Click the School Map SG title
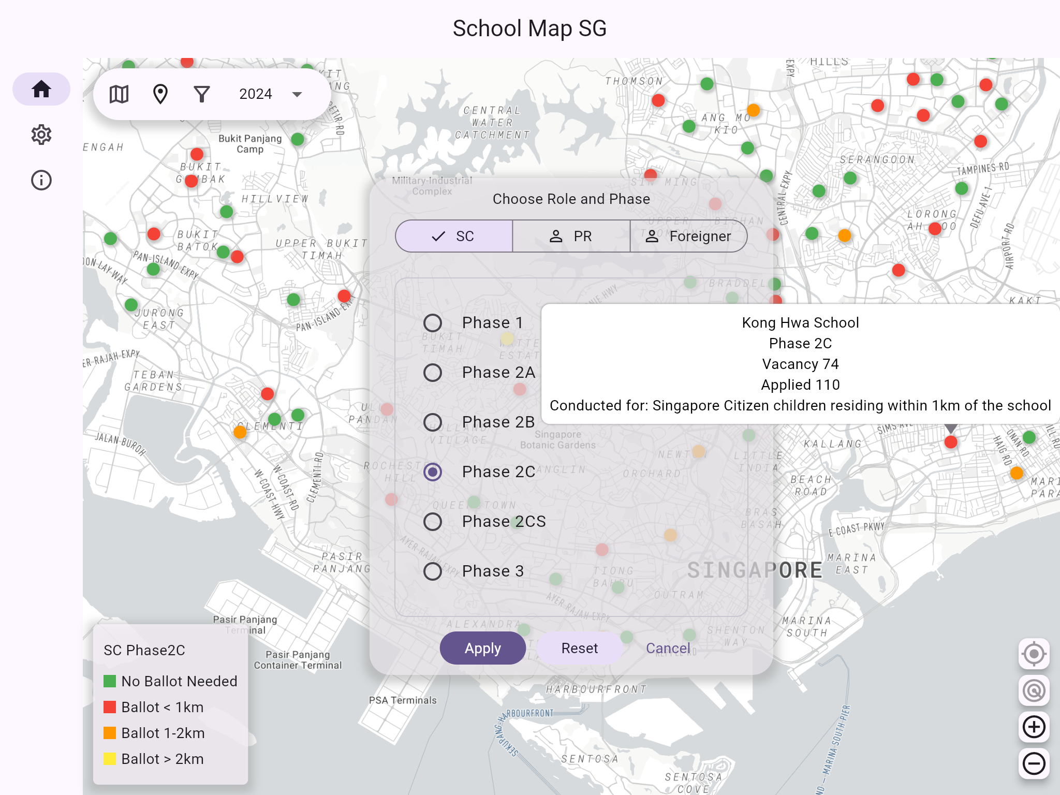1060x795 pixels. [x=529, y=28]
